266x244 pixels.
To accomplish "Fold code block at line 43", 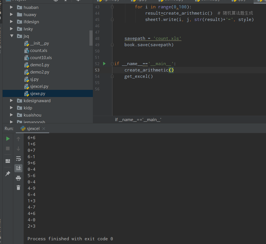I will point(112,7).
